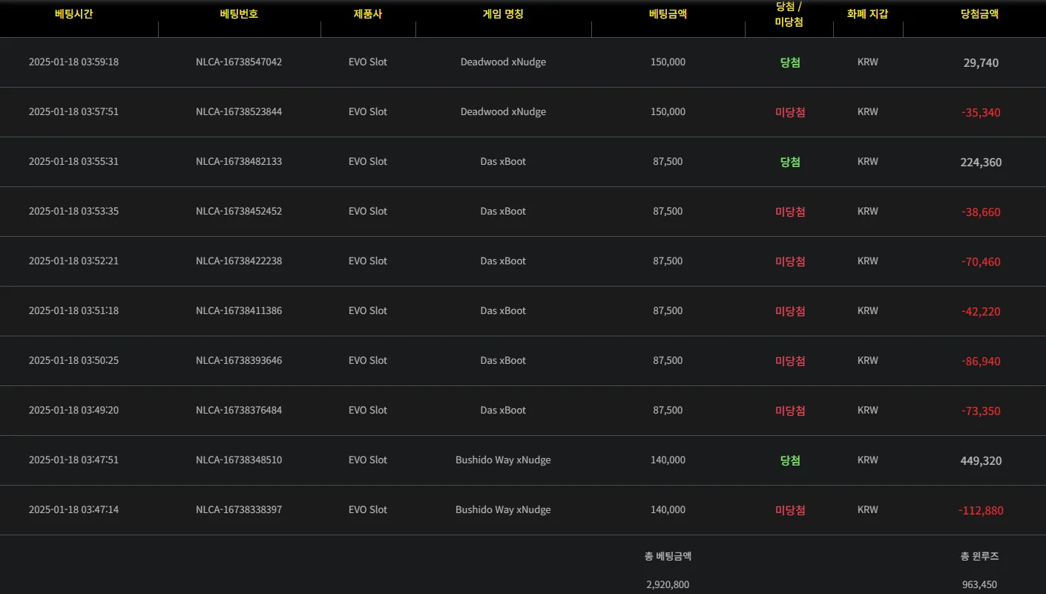Click timestamp 2025-01-18 03:53:35
Image resolution: width=1046 pixels, height=594 pixels.
[73, 212]
